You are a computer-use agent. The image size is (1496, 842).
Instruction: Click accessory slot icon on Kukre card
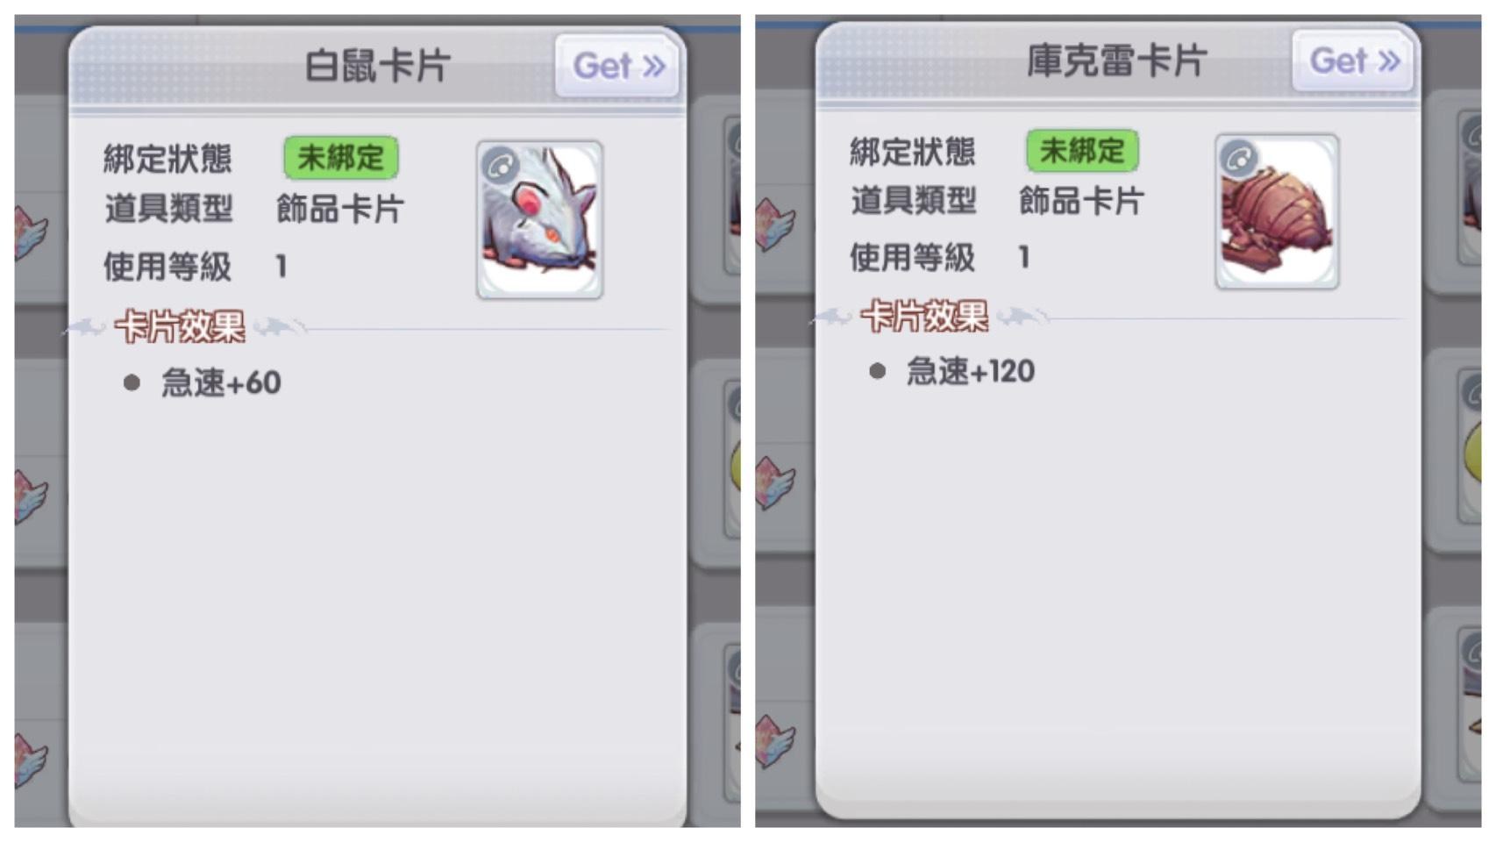[x=1239, y=159]
